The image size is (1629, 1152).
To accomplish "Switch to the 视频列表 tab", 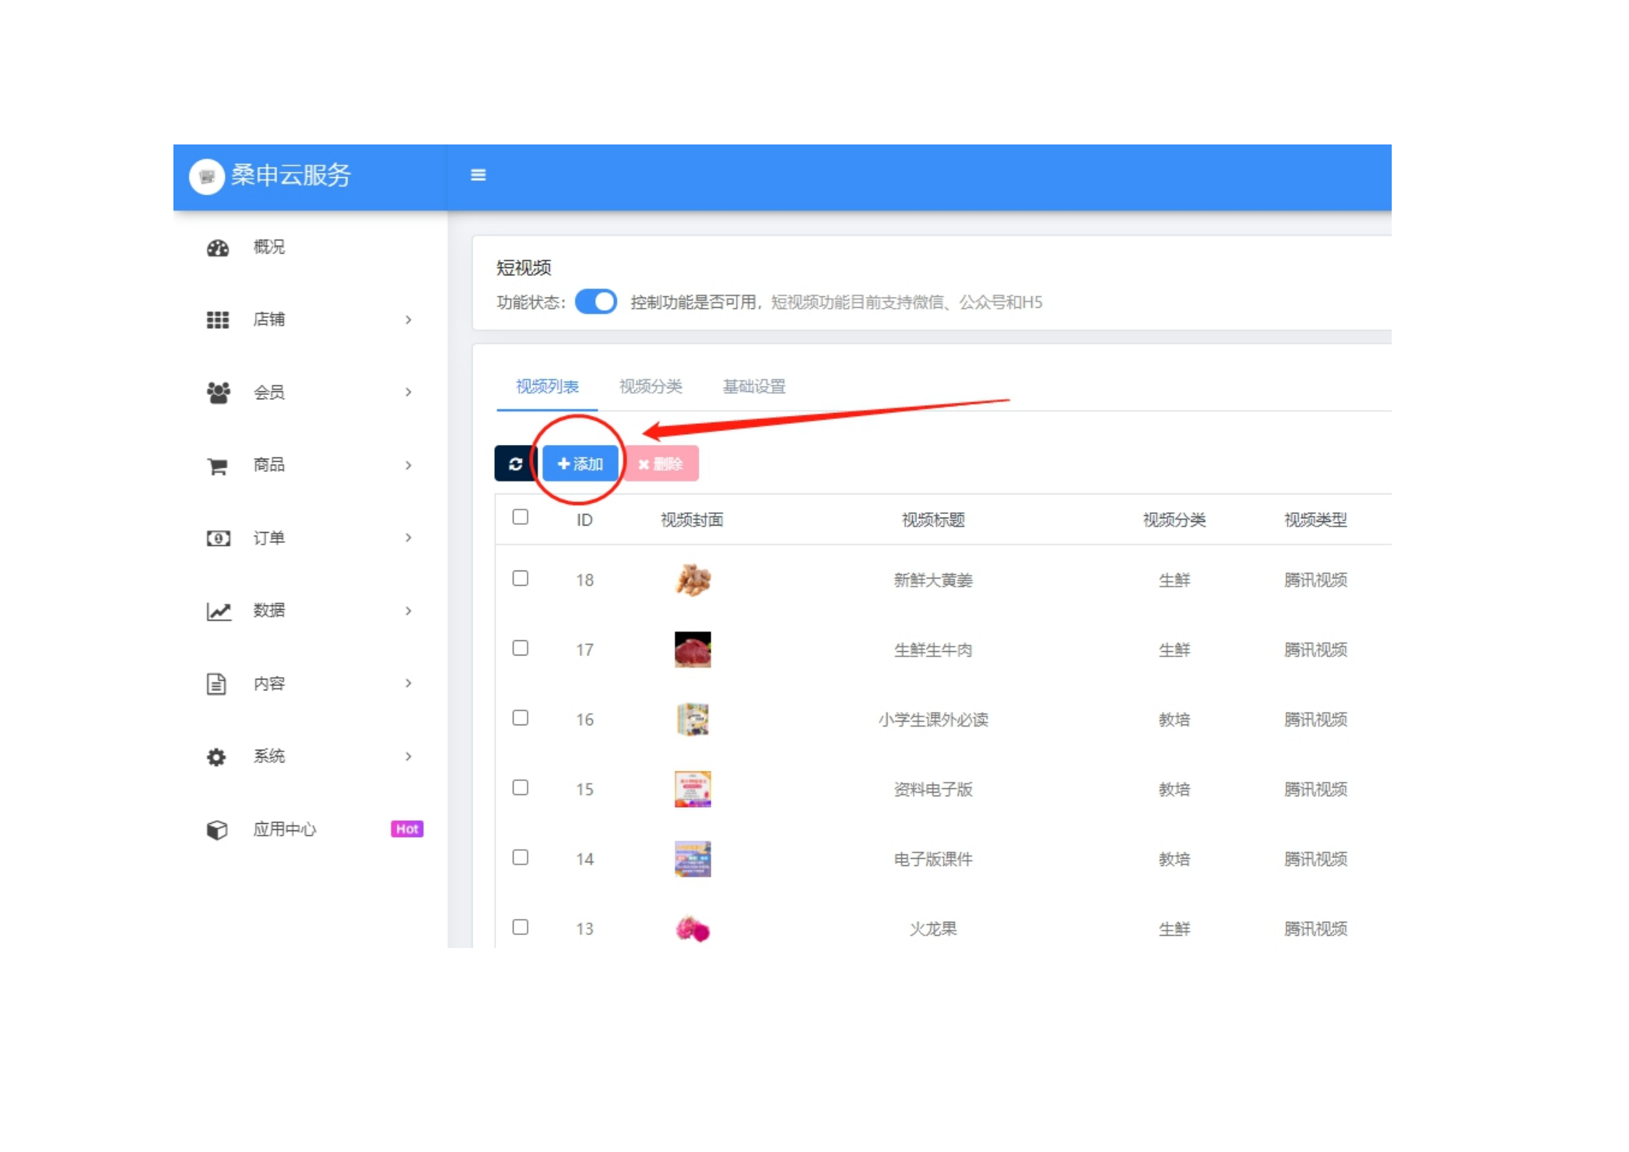I will pos(547,387).
